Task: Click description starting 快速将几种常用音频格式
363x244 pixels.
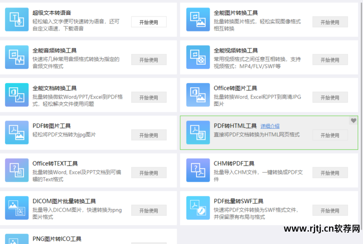Action: pos(76,63)
